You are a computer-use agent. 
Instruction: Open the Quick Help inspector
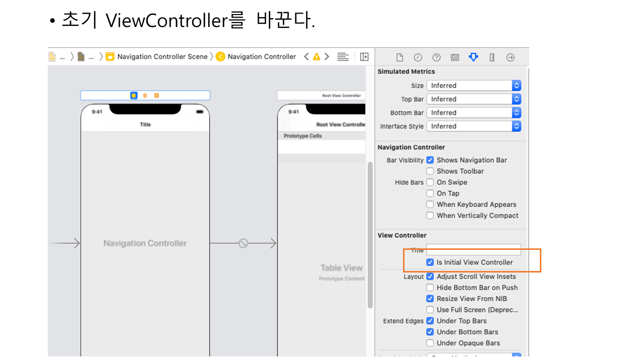tap(436, 57)
